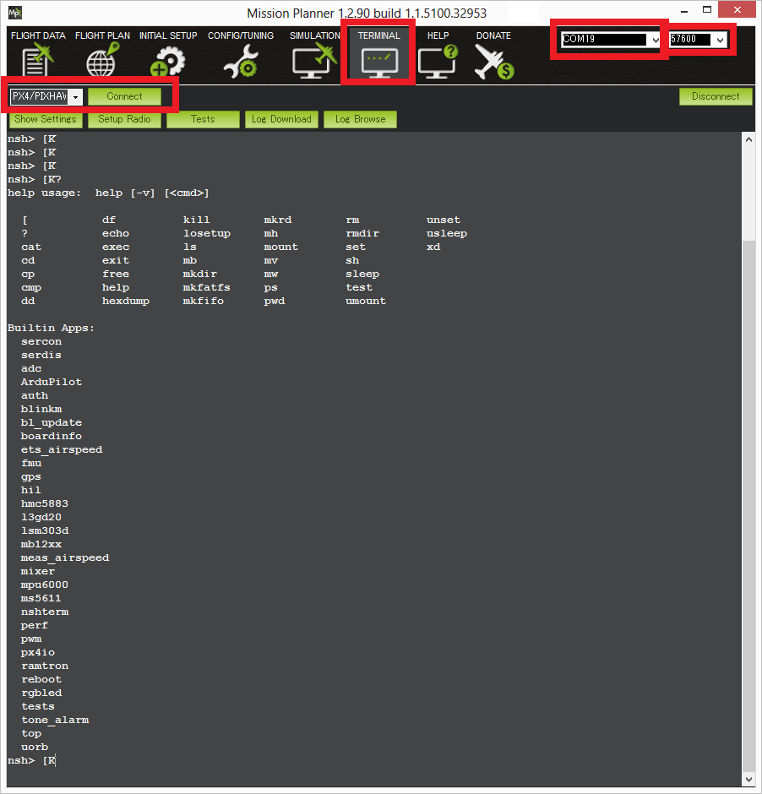
Task: Expand the baud rate dropdown
Action: pyautogui.click(x=720, y=40)
